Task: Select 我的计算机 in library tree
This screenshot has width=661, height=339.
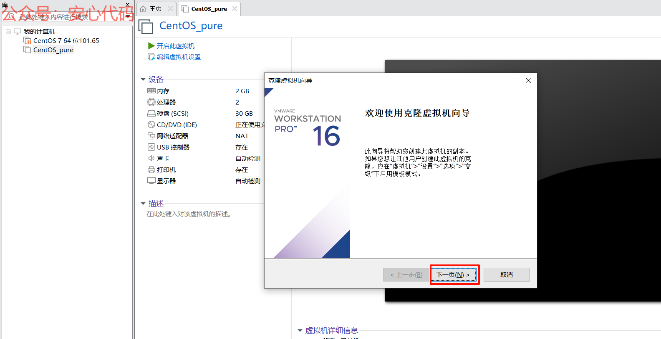Action: point(39,32)
